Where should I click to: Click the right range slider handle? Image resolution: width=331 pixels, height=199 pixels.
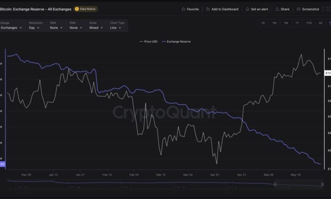[323, 184]
